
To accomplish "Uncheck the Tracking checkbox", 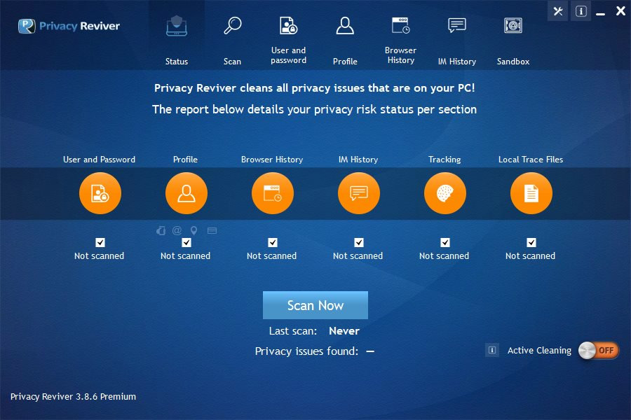I will tap(445, 242).
